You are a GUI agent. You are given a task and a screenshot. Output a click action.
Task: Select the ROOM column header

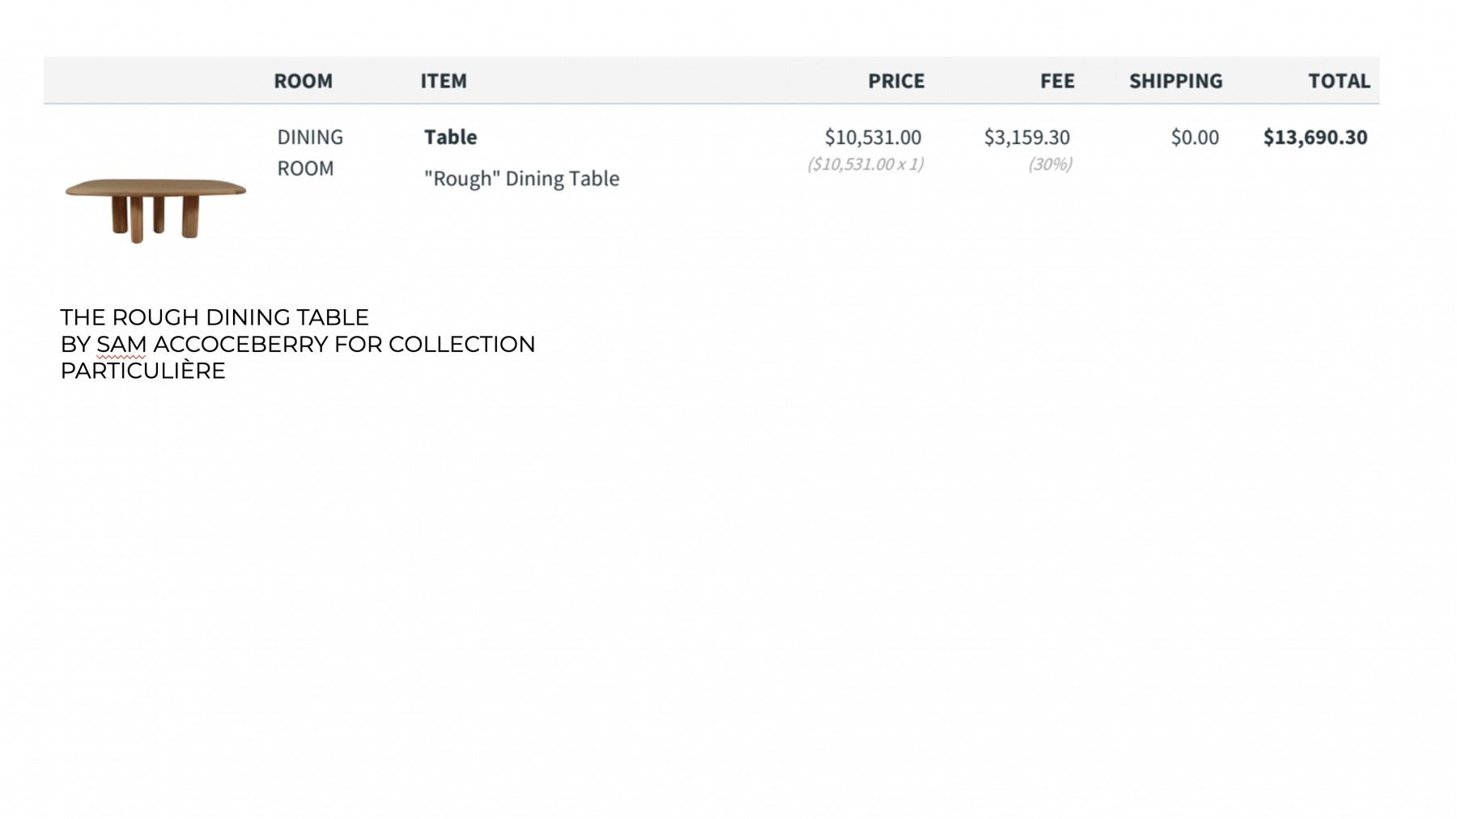tap(303, 81)
